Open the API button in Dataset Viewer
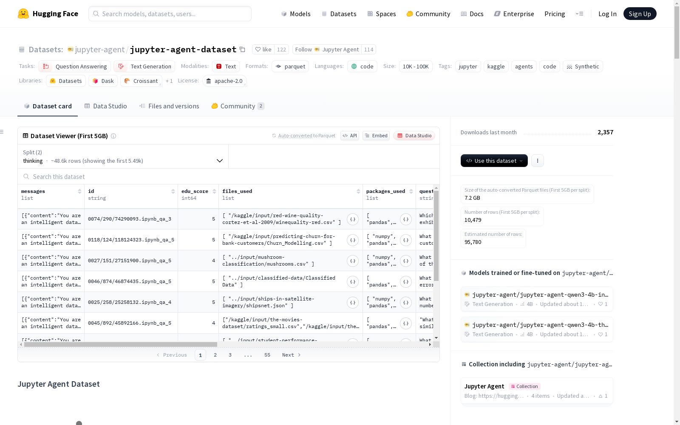 point(350,136)
